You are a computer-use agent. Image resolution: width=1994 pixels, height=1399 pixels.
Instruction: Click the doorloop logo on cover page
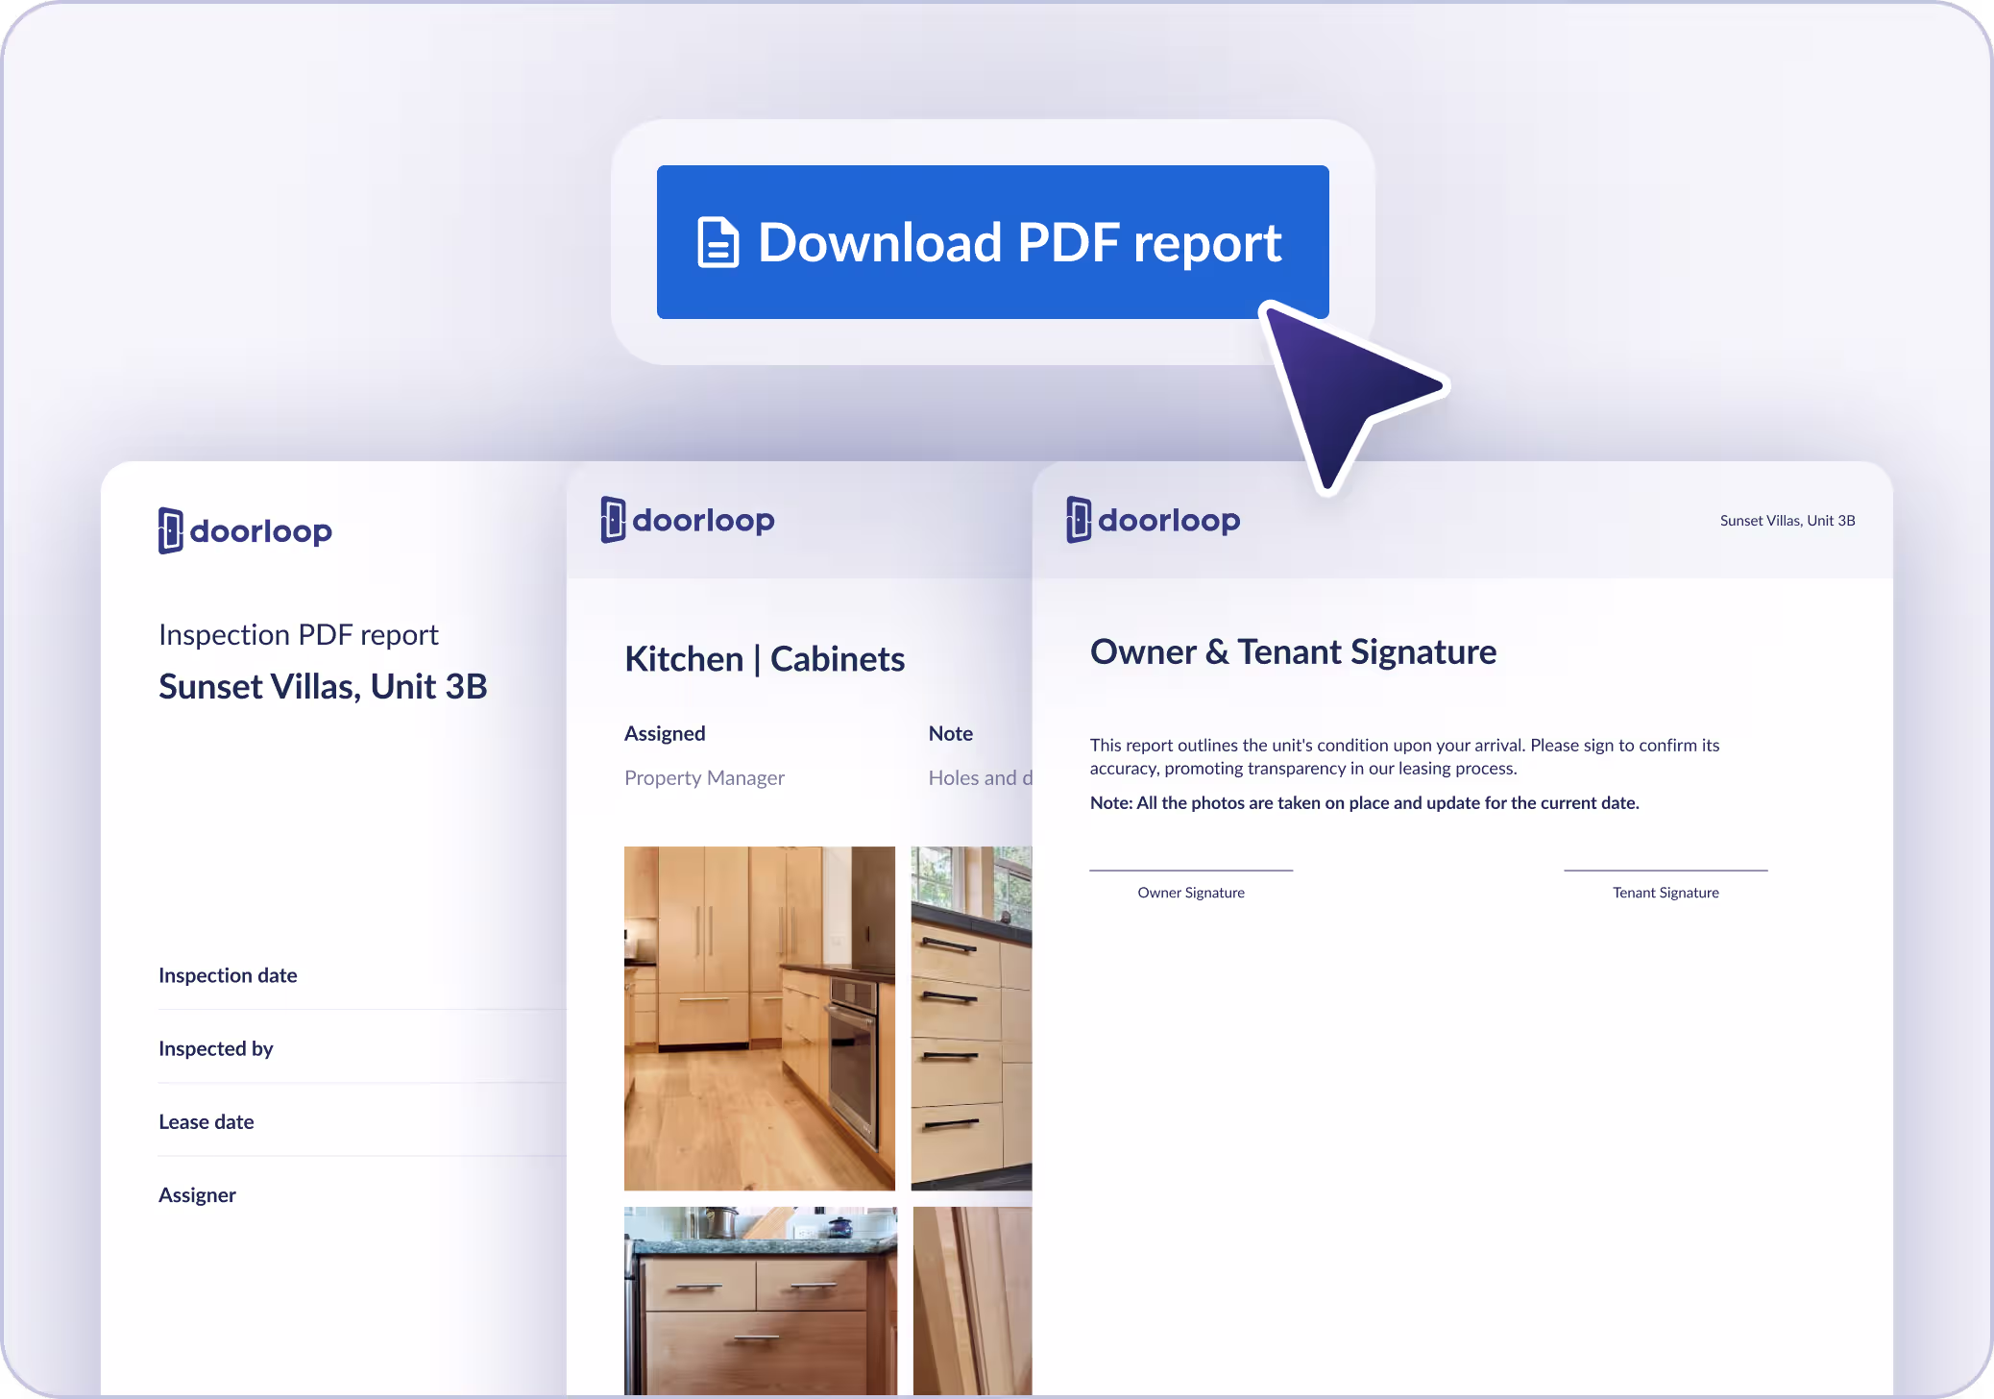click(x=245, y=530)
